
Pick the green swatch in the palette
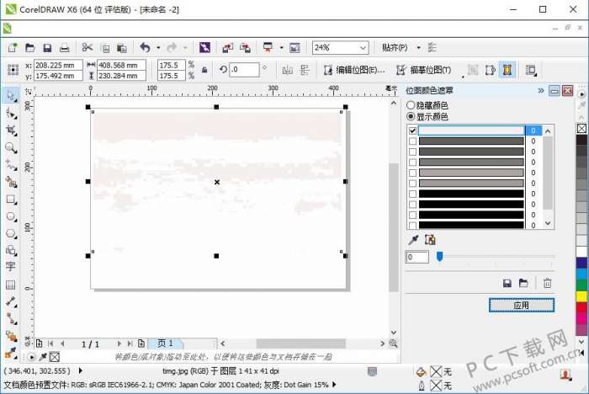(581, 285)
